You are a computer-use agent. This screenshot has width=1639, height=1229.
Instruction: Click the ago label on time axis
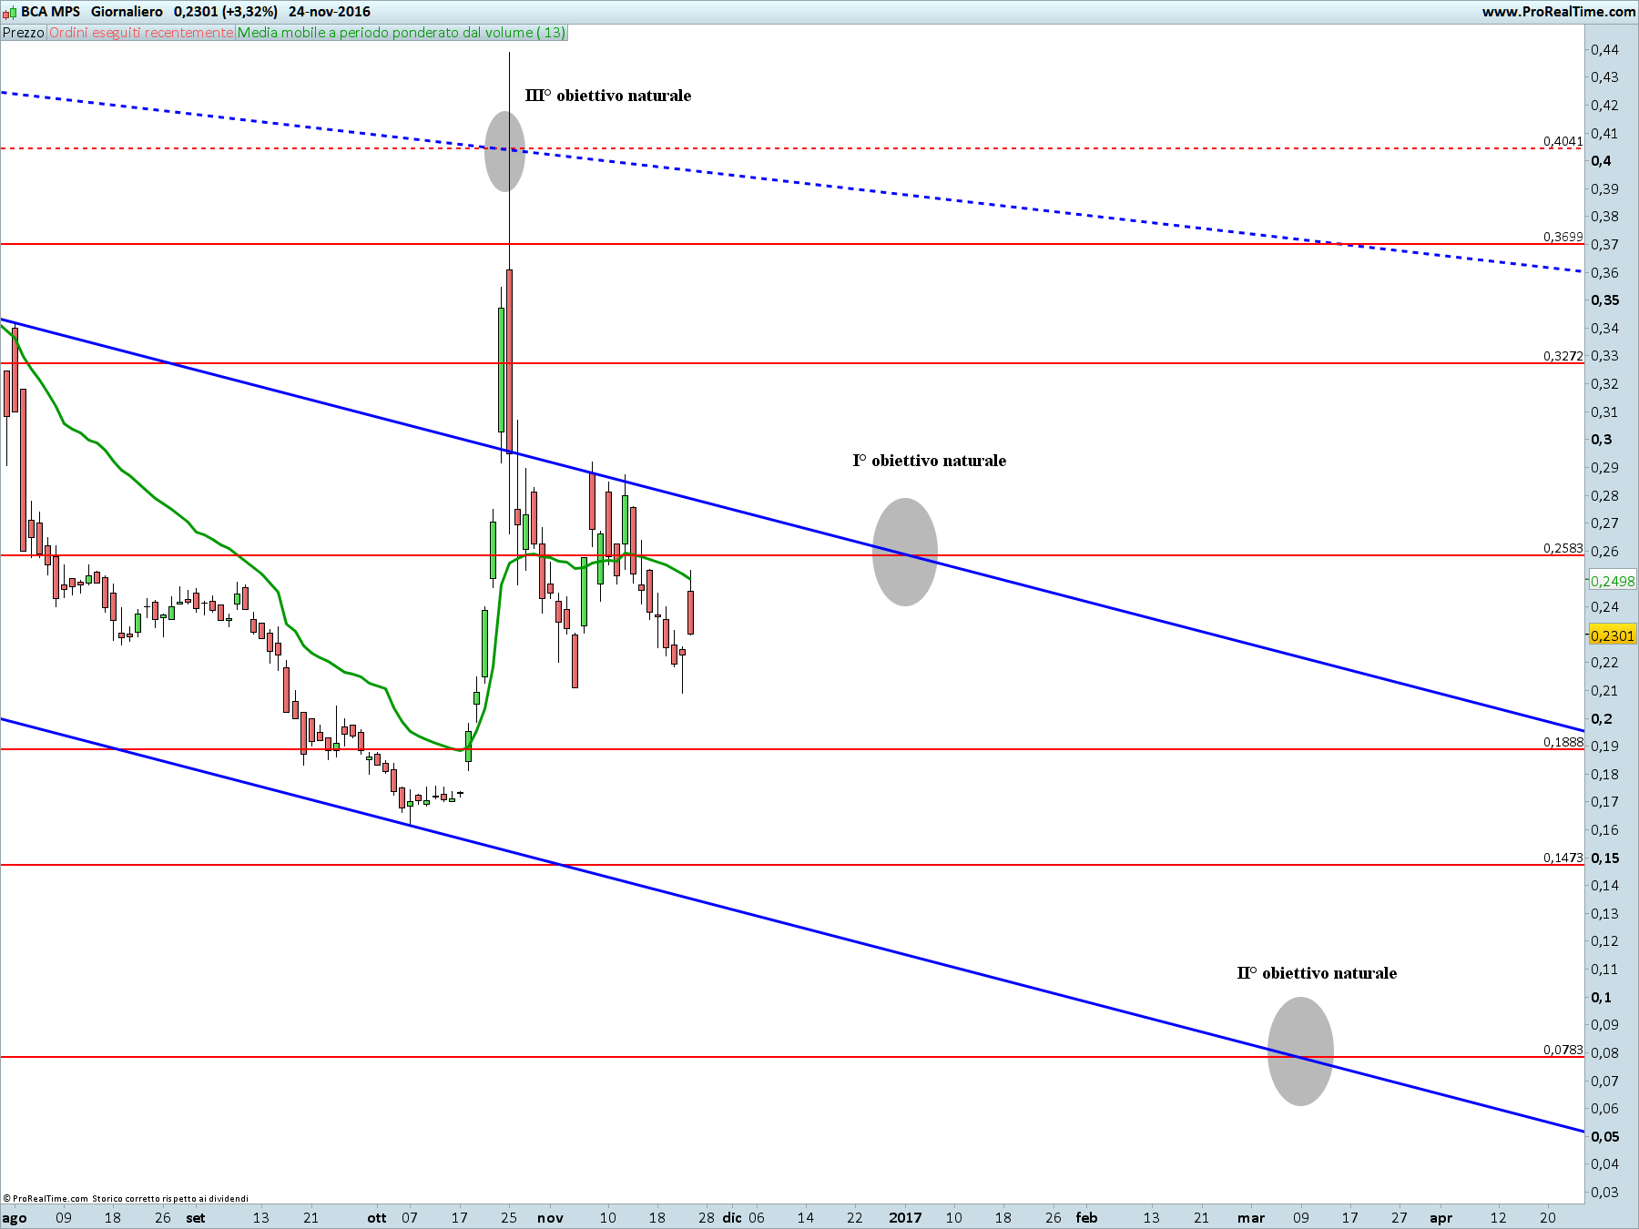(15, 1218)
